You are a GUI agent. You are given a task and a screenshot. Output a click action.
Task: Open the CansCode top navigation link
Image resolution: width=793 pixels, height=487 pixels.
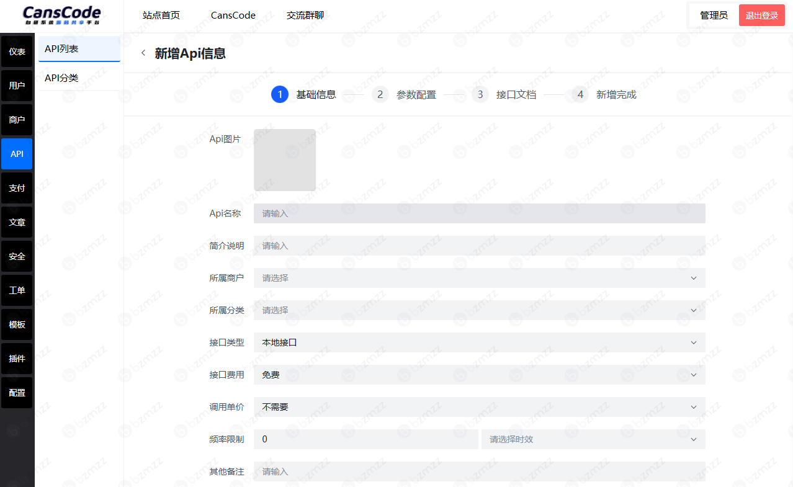(233, 16)
